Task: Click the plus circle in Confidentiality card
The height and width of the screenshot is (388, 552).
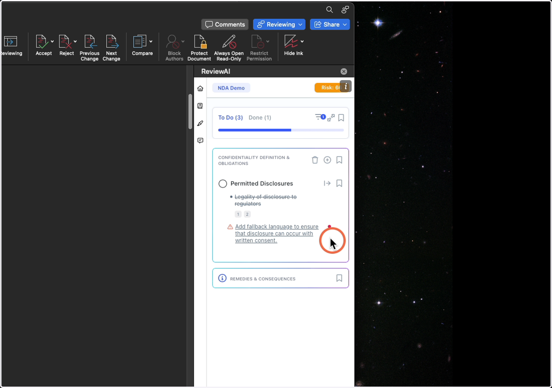Action: click(x=328, y=160)
